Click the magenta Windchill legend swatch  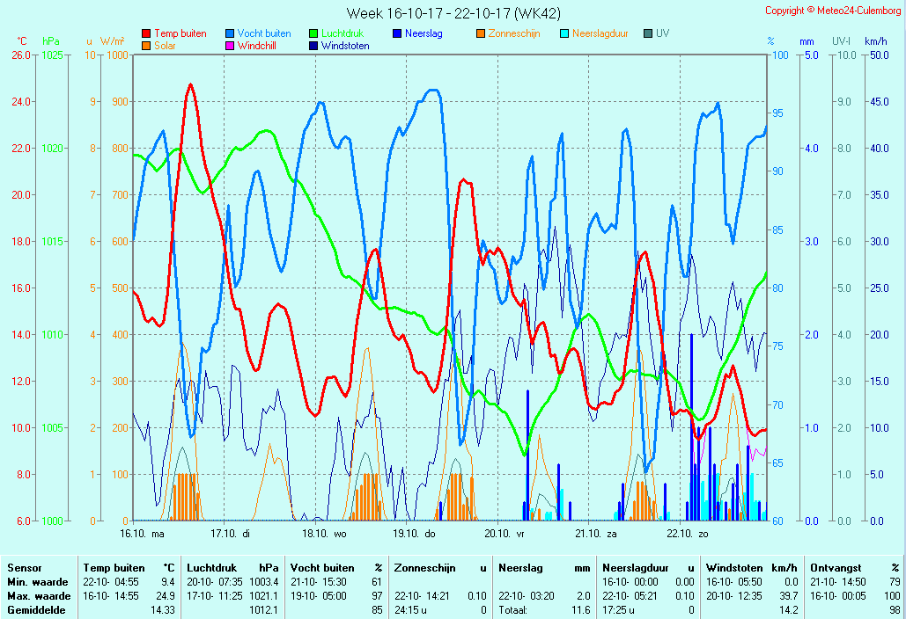click(230, 46)
